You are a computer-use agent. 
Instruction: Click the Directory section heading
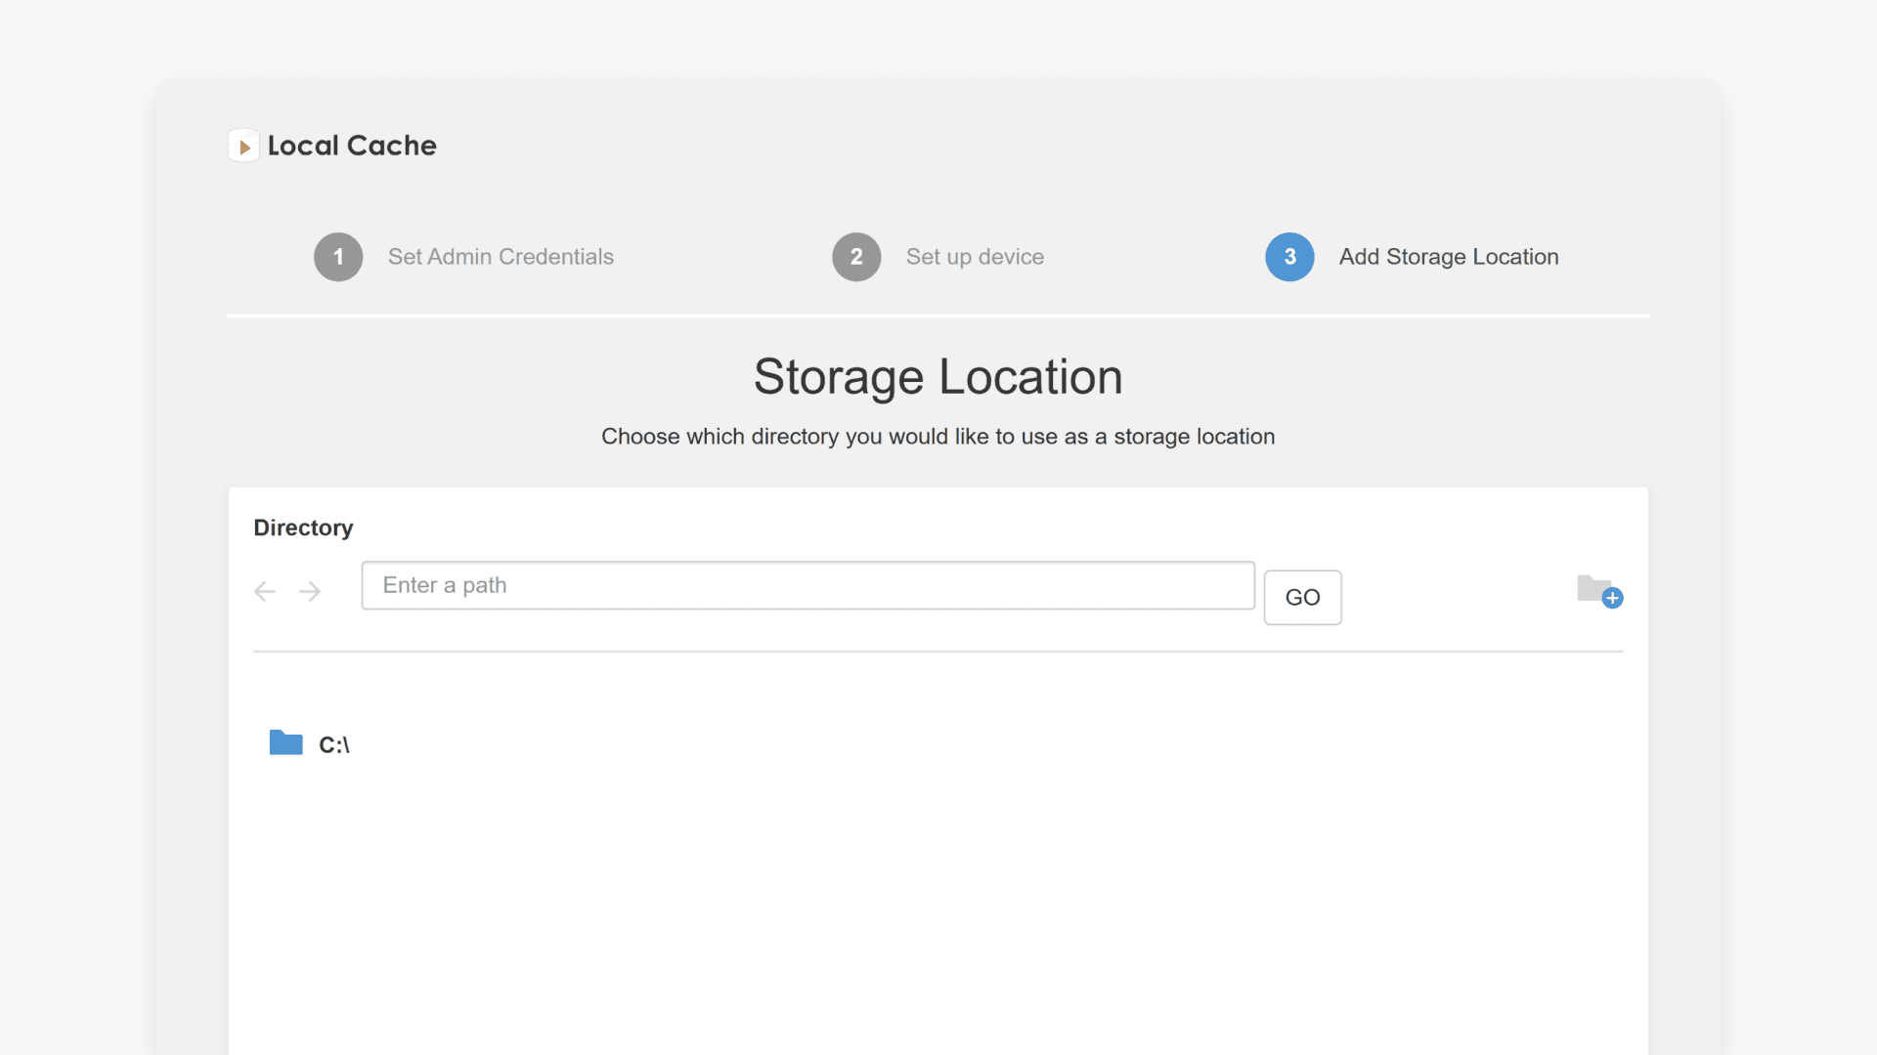tap(302, 527)
